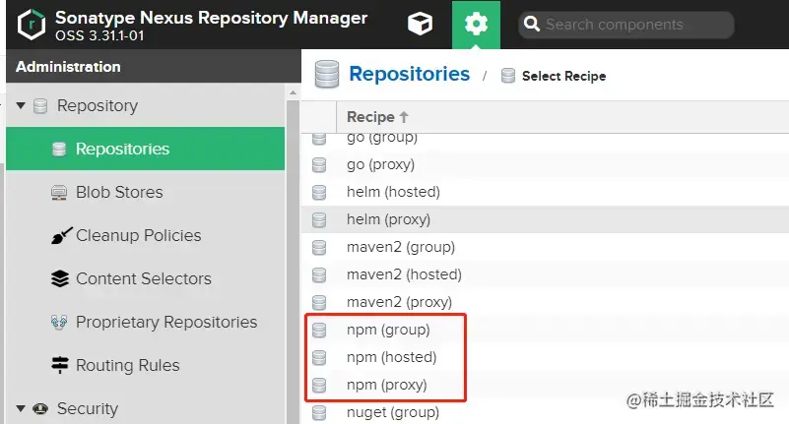Click the Repository database icon in sidebar
This screenshot has height=424, width=789.
[x=40, y=106]
